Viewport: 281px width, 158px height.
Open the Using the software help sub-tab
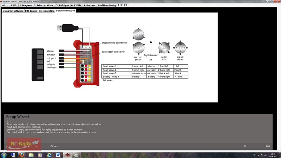[x=13, y=11]
